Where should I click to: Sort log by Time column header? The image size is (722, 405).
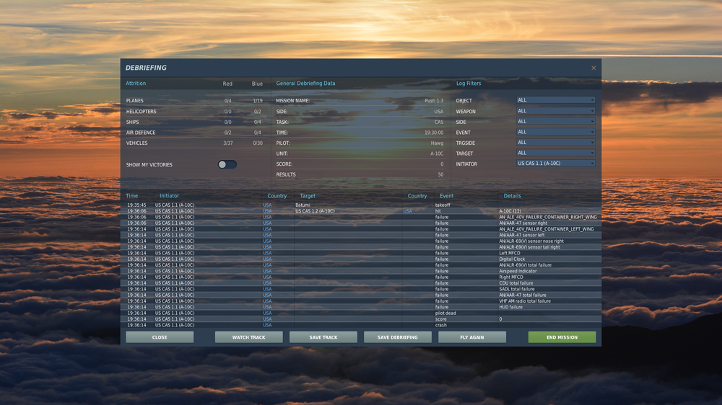point(132,196)
